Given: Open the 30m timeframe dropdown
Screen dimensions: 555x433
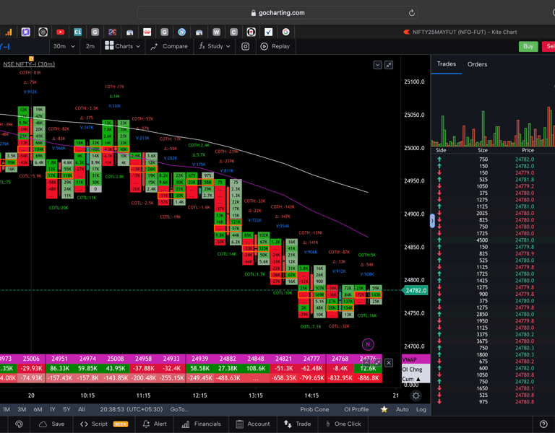Looking at the screenshot, I should pos(64,46).
